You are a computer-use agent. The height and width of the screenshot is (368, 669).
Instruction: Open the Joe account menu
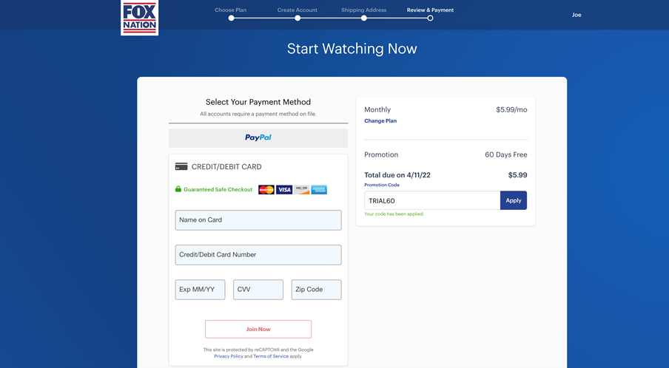click(576, 15)
